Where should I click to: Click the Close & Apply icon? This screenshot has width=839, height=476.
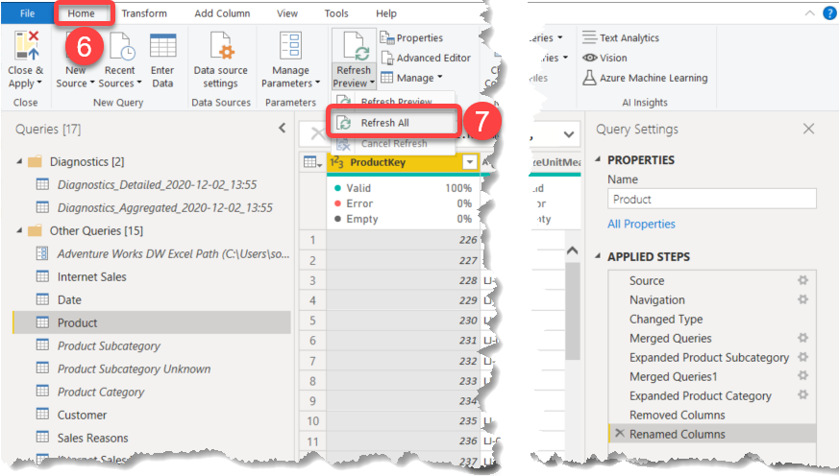pos(27,45)
